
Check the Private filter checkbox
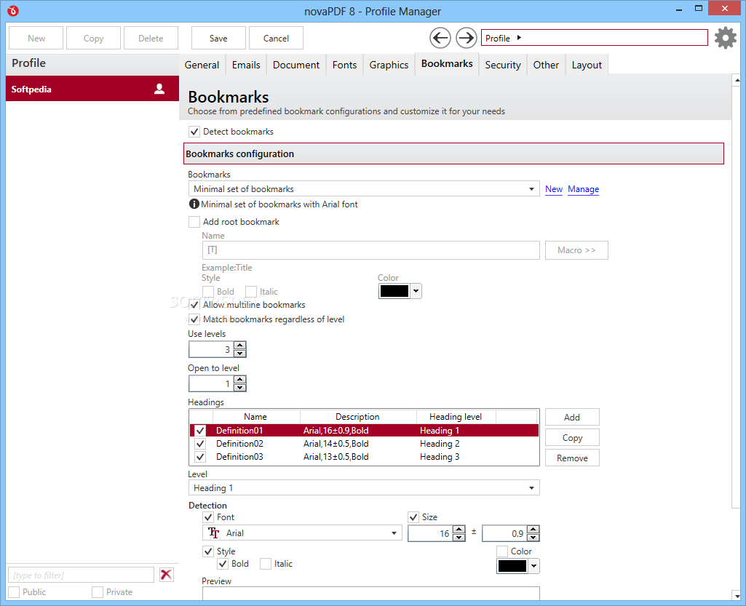(x=98, y=592)
